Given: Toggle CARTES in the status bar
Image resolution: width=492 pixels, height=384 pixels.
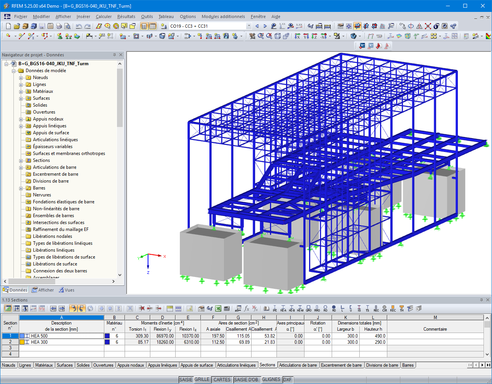Looking at the screenshot, I should point(222,379).
